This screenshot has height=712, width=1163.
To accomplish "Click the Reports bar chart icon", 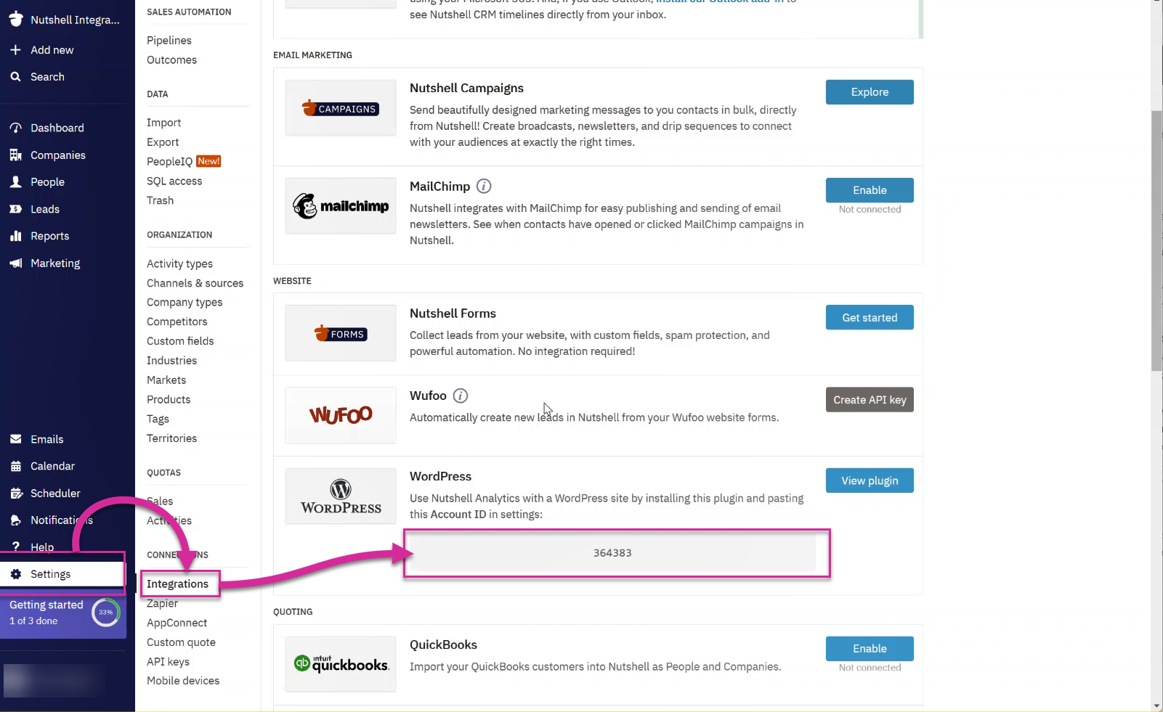I will click(15, 236).
